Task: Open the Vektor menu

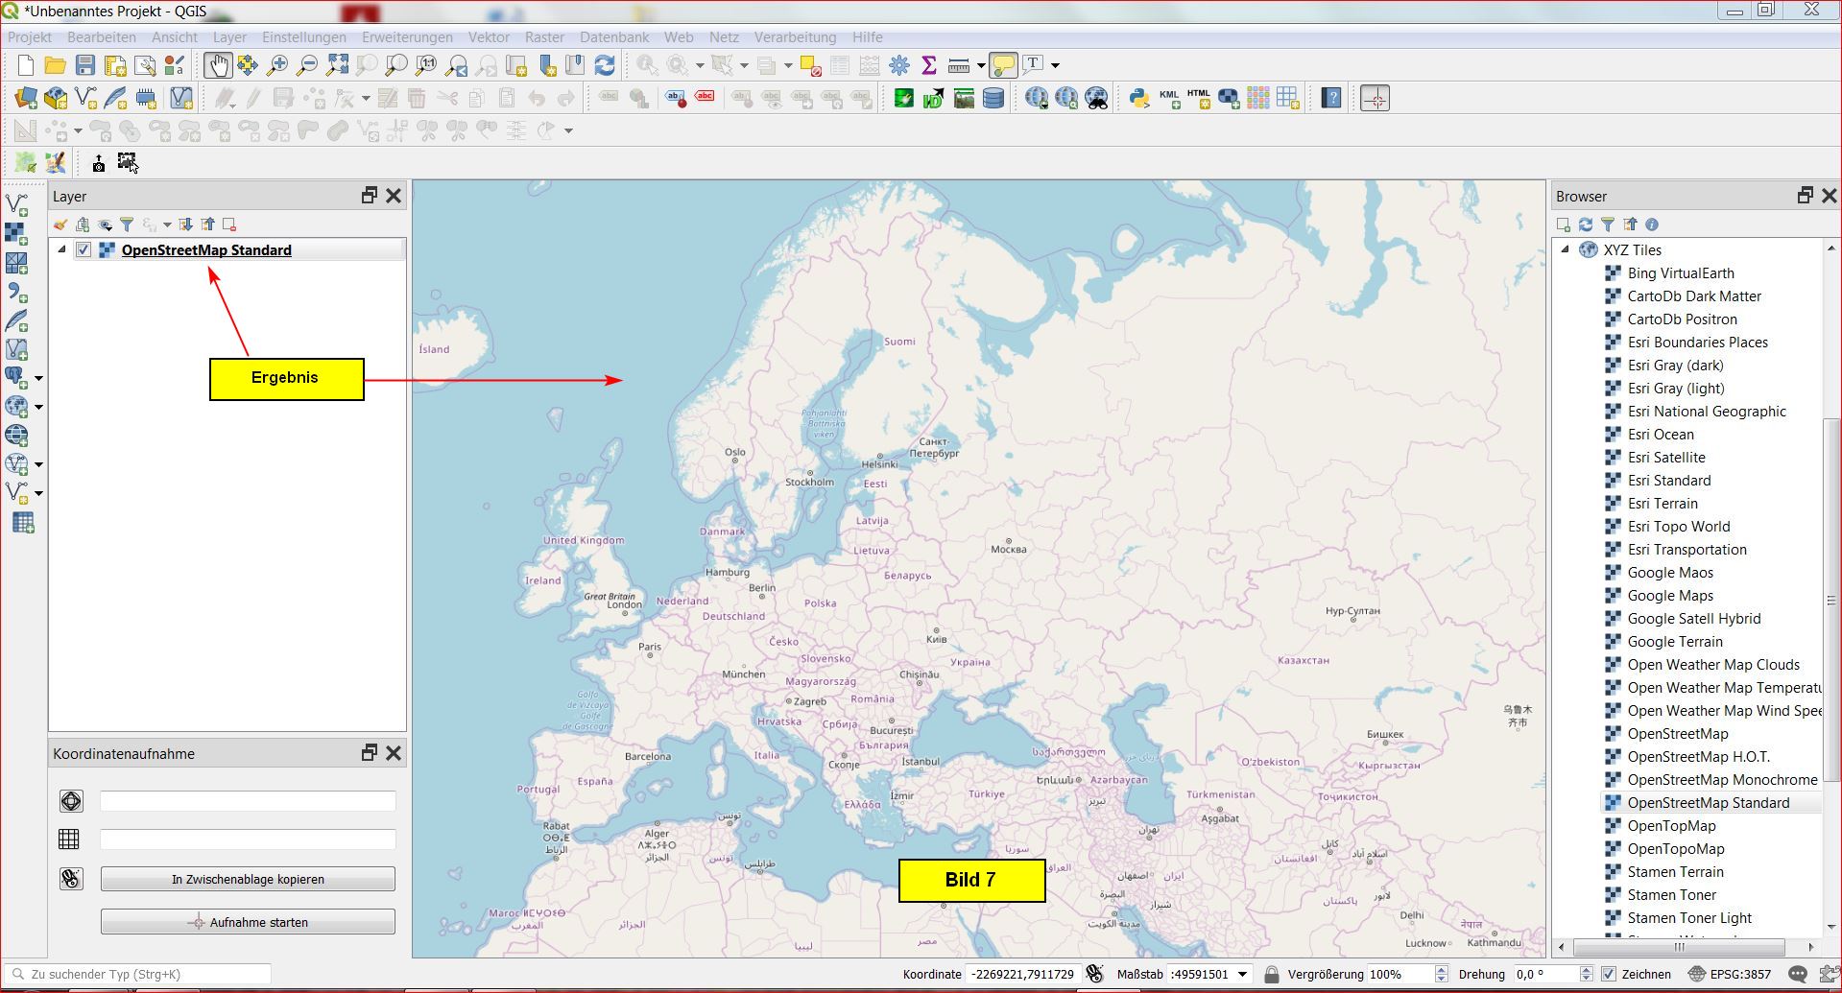Action: click(x=489, y=37)
